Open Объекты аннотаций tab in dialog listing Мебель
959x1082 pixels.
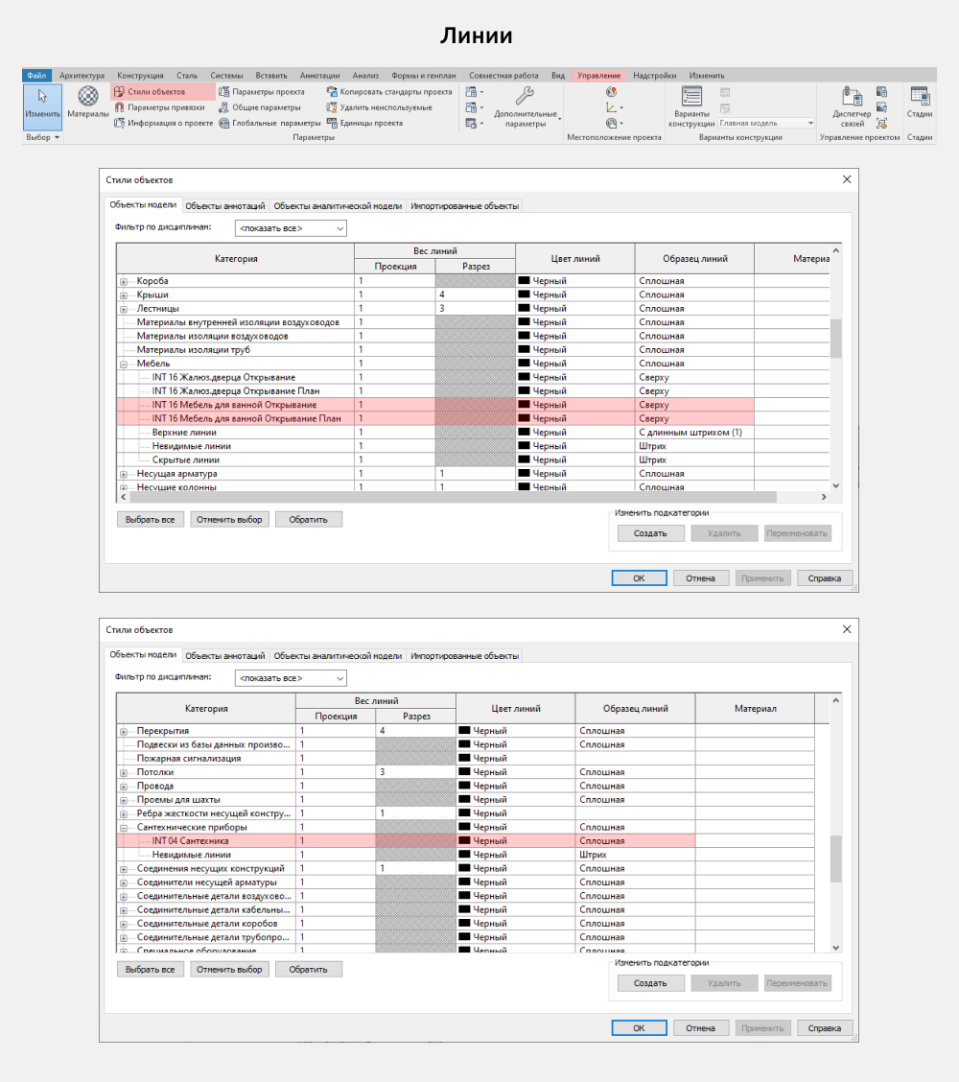(225, 205)
